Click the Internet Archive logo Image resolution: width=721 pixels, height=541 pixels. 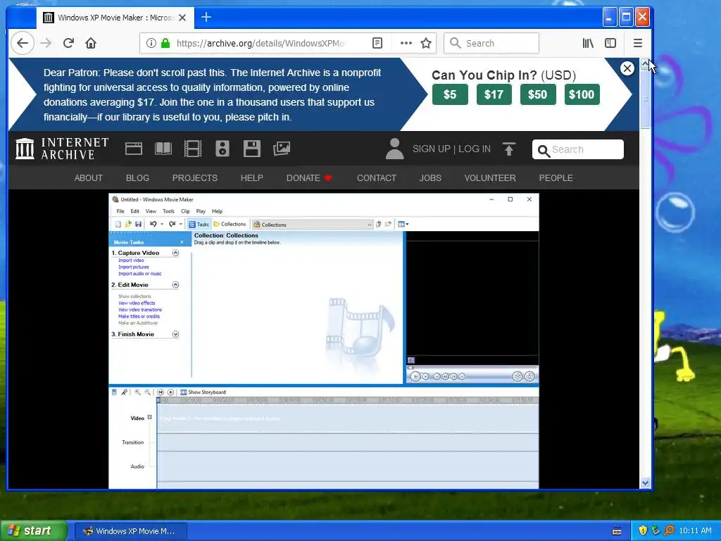point(62,149)
